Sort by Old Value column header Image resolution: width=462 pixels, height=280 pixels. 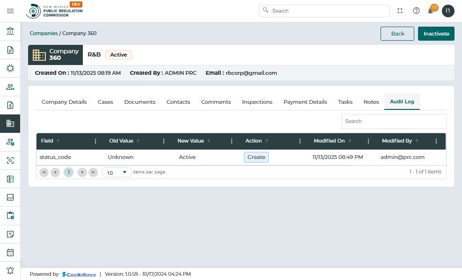click(121, 141)
